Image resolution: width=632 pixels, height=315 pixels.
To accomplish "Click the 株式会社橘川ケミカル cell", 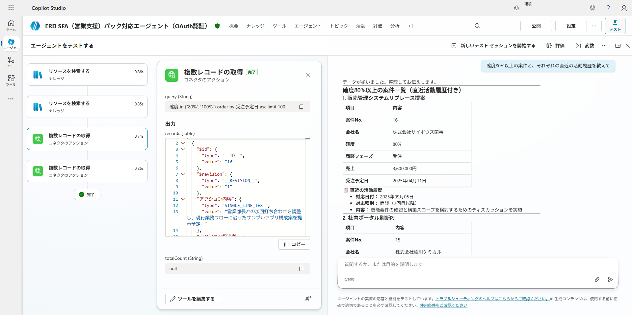I will click(418, 252).
